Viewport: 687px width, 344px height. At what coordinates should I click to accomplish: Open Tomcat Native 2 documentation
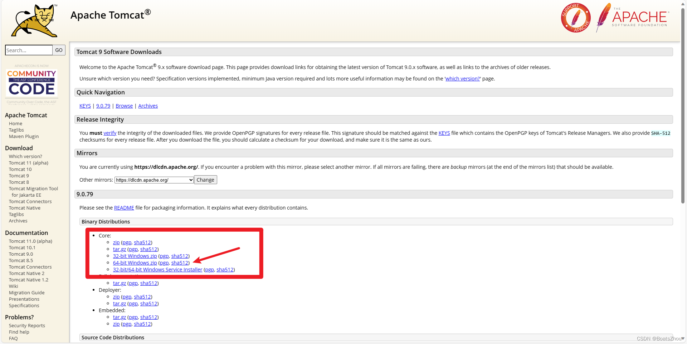tap(26, 274)
